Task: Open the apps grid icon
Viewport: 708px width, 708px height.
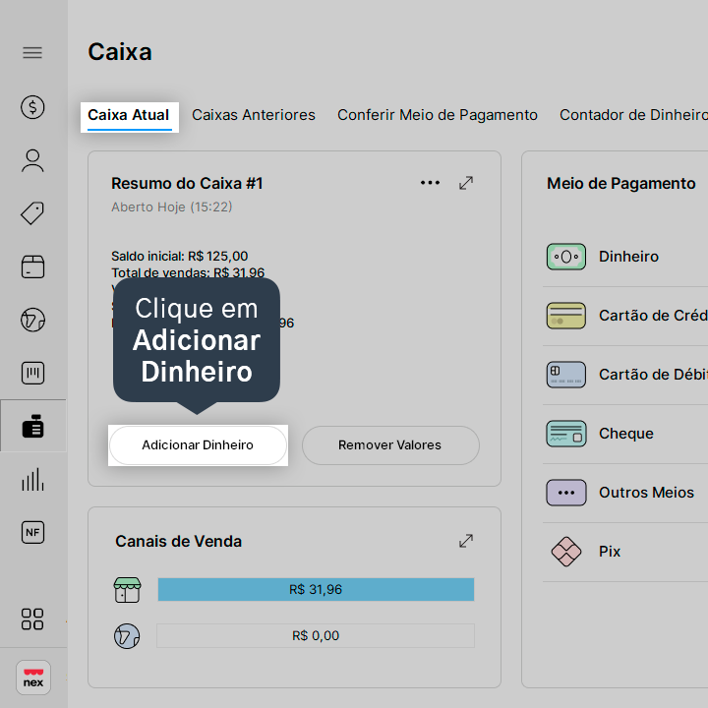Action: click(32, 619)
